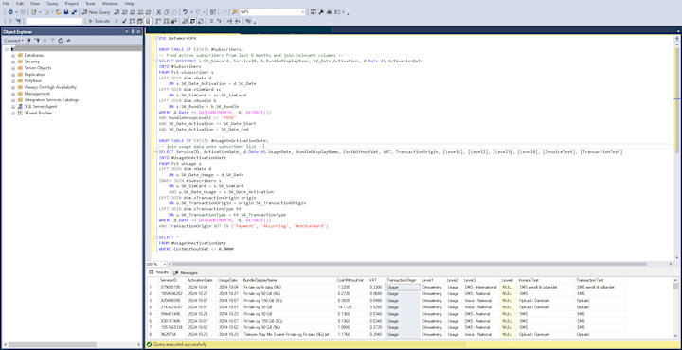This screenshot has width=682, height=350.
Task: Click the CostWithoutVat column header
Action: coord(351,280)
